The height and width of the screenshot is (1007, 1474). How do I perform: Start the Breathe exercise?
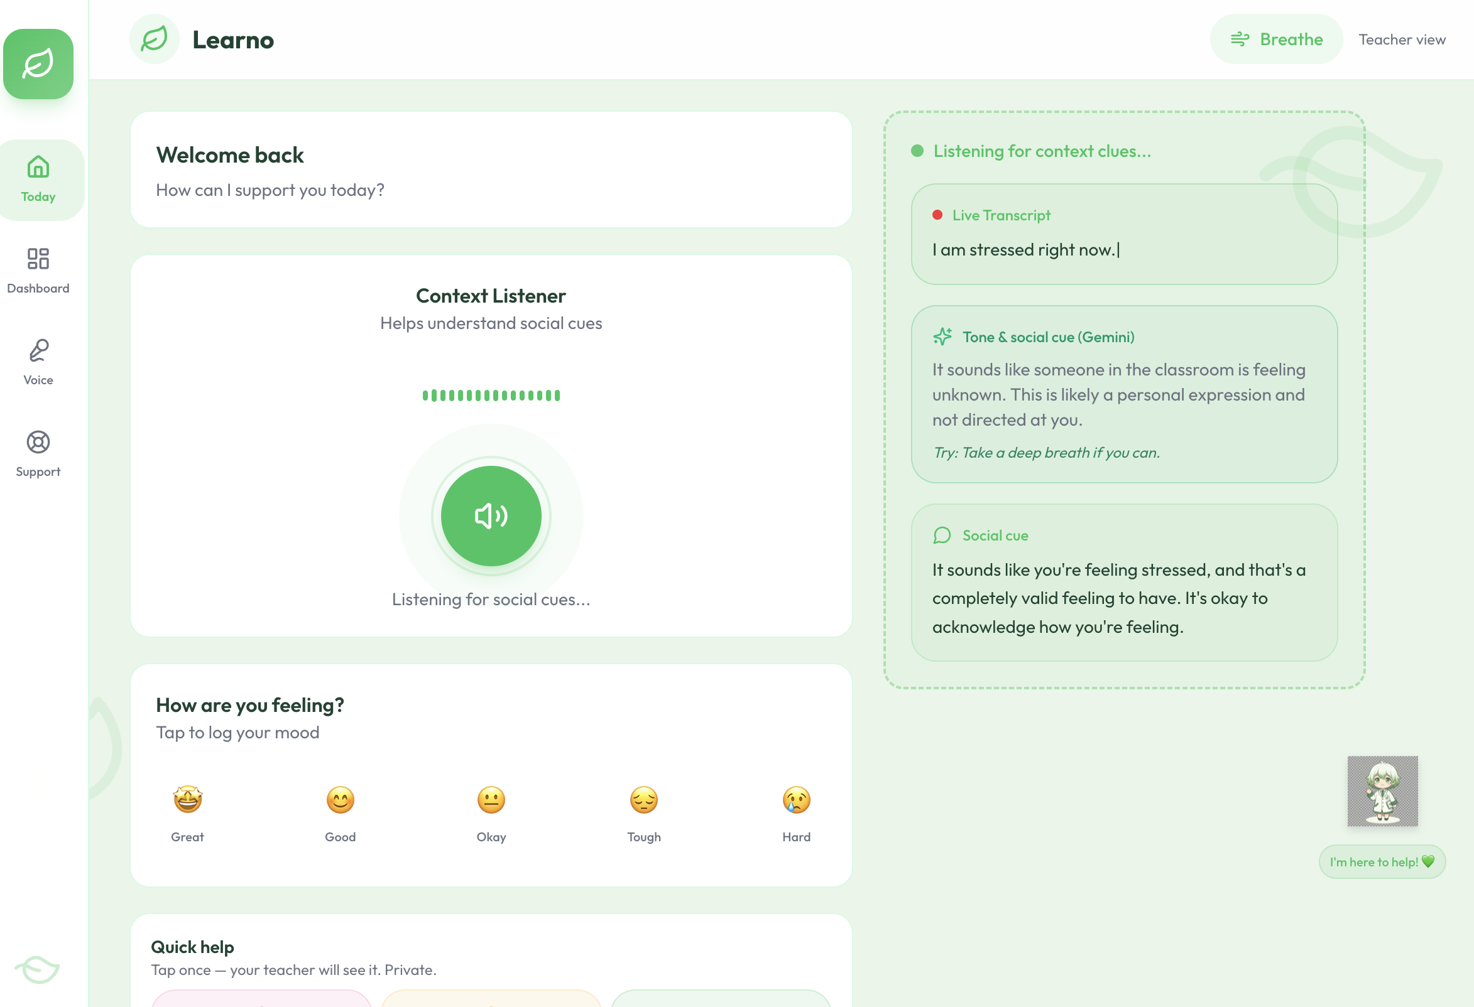click(1276, 40)
